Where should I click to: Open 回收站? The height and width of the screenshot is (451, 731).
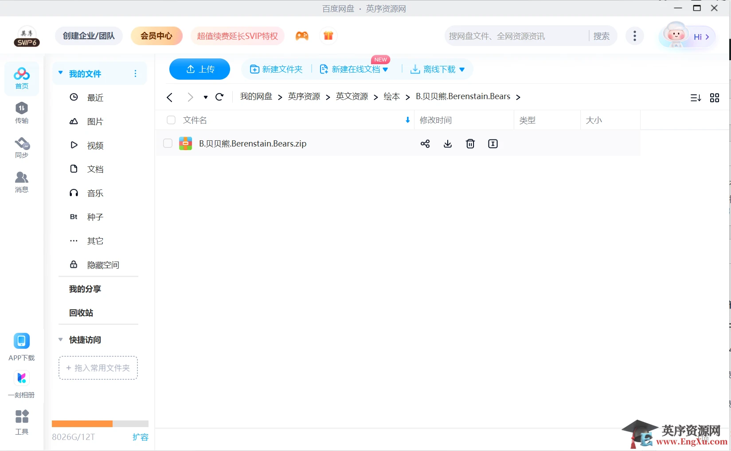tap(81, 313)
